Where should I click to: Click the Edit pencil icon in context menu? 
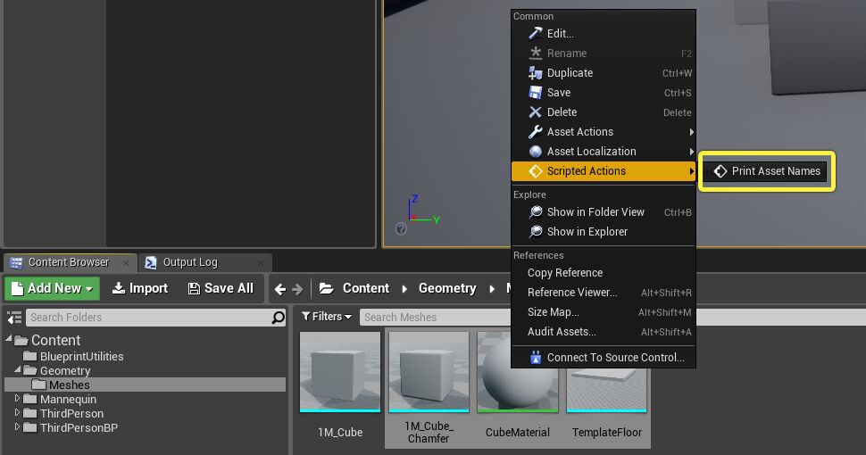pyautogui.click(x=536, y=34)
